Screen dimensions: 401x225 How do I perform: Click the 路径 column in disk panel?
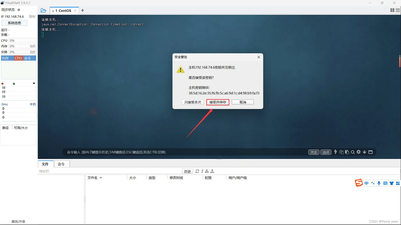coord(5,128)
